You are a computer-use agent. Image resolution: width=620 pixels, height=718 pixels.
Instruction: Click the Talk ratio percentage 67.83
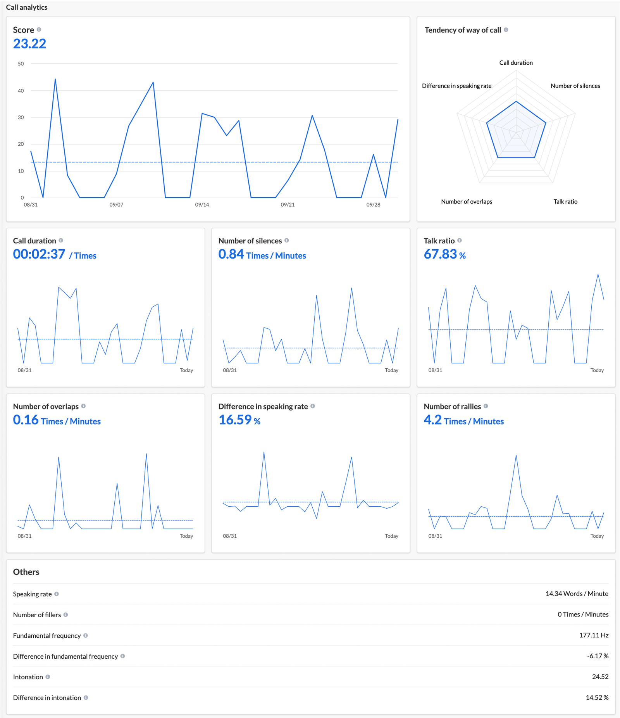440,255
